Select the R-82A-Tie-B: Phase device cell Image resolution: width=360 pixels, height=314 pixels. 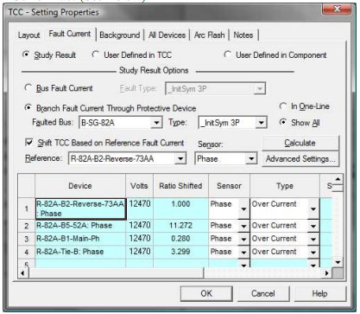coord(80,252)
